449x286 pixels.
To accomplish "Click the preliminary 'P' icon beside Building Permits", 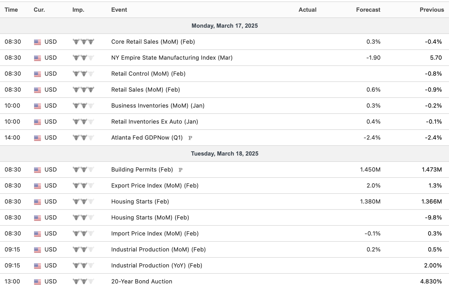I will [180, 170].
